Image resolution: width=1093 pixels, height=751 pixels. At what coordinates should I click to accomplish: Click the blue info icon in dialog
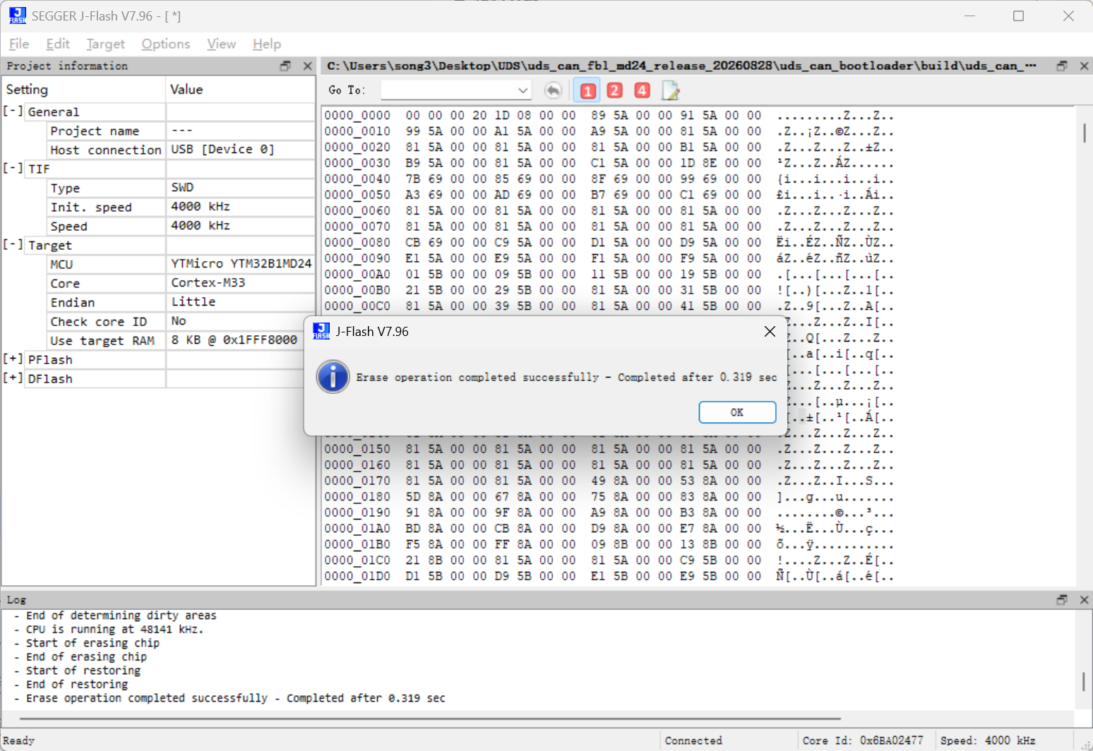(333, 377)
